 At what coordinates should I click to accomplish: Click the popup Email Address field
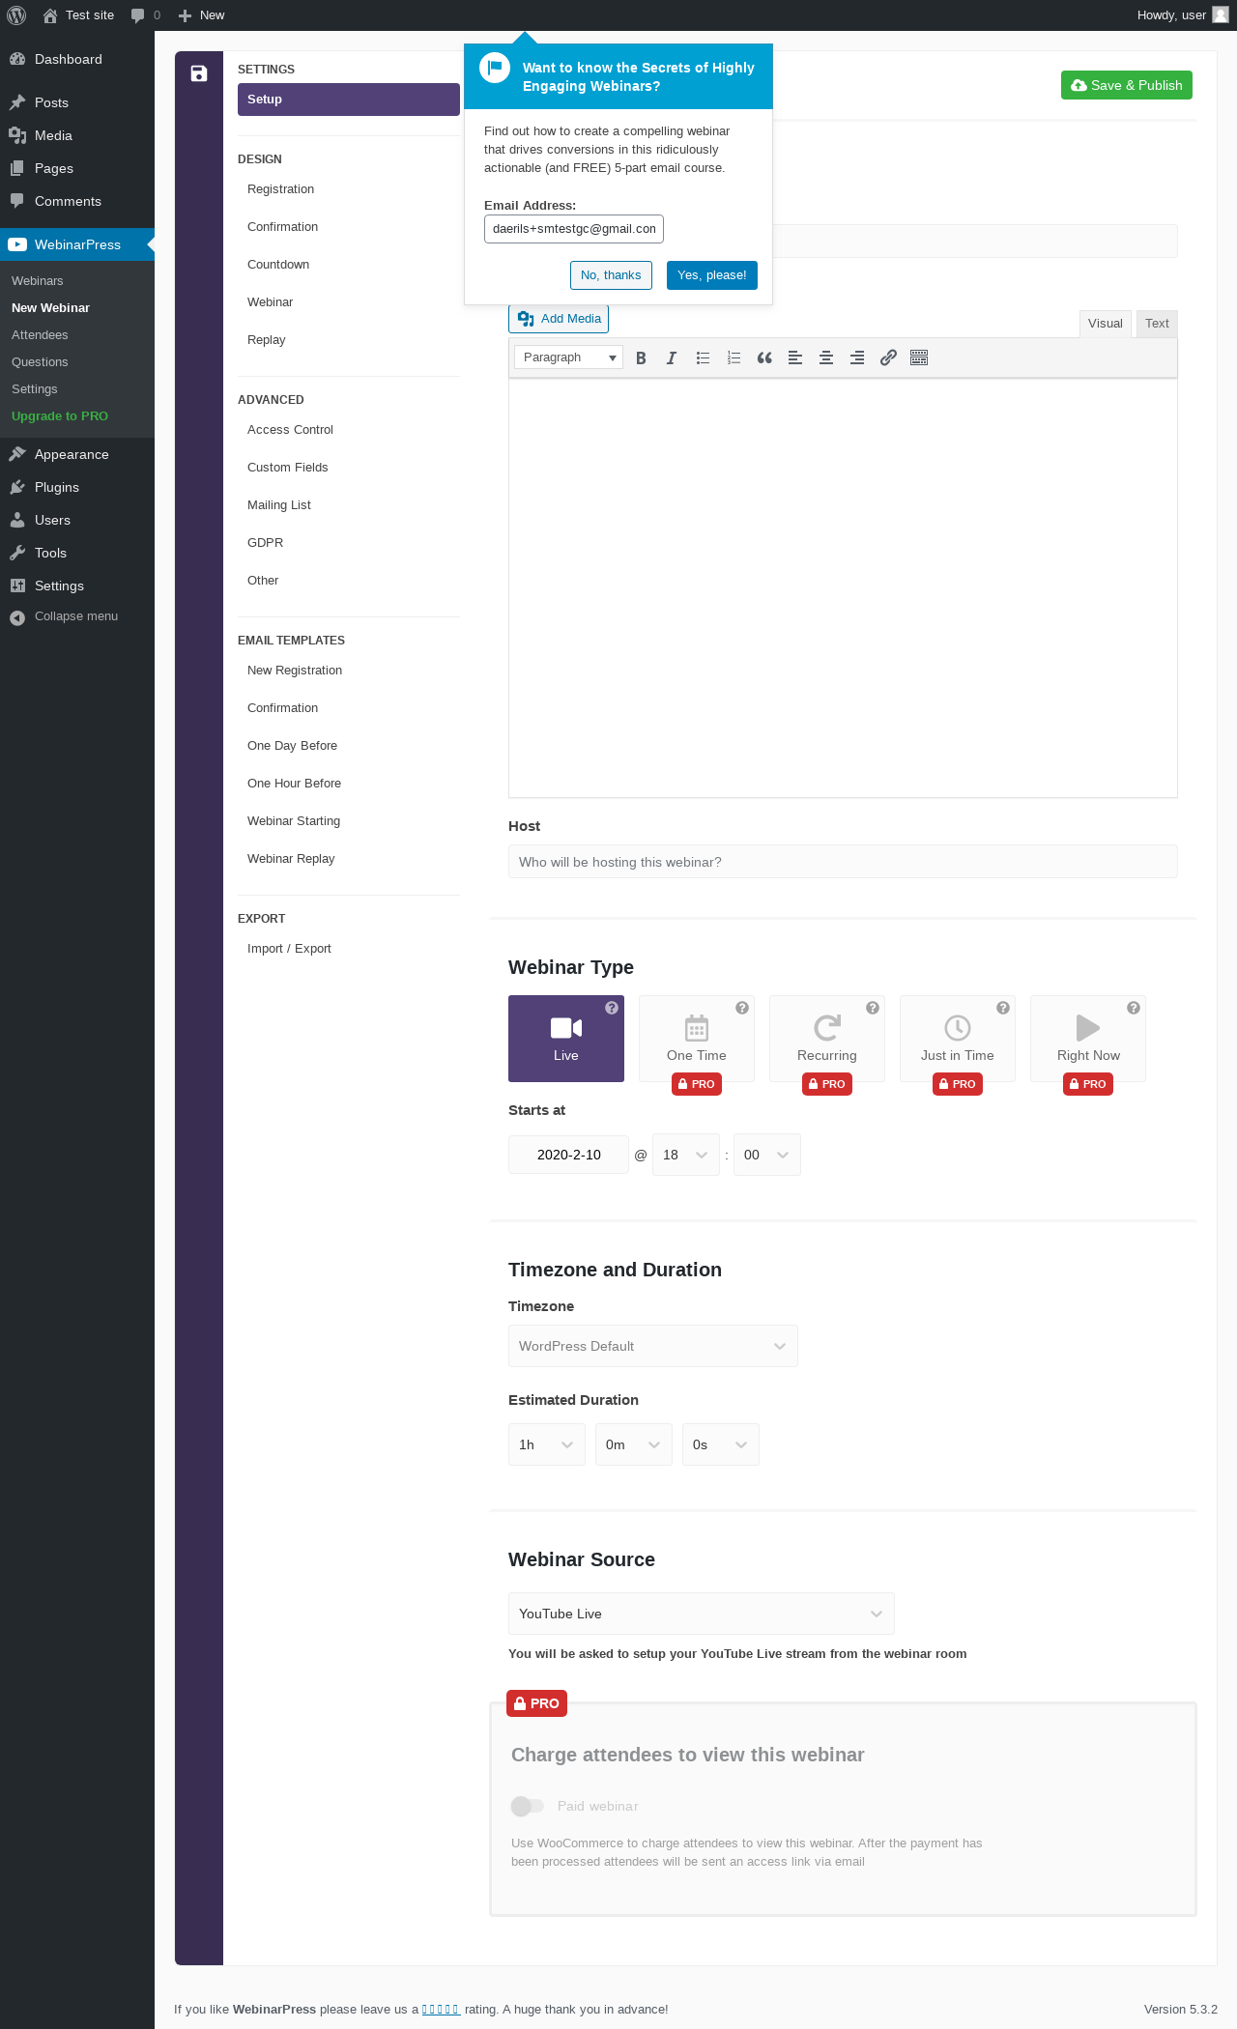pyautogui.click(x=574, y=229)
